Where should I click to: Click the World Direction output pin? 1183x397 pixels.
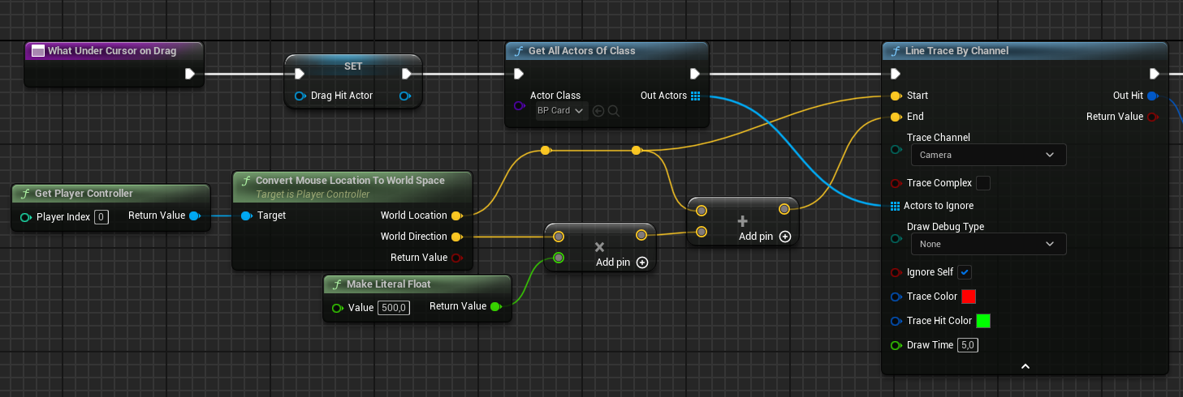click(456, 237)
